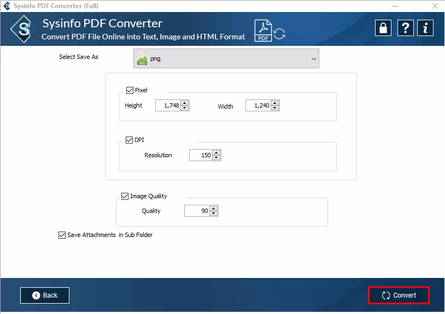Decrease Width with the down arrow
This screenshot has height=314, width=445.
click(x=275, y=108)
